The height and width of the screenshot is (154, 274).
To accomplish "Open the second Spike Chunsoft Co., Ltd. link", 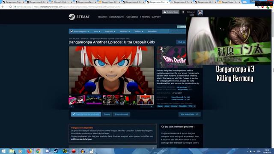I will coord(180,100).
